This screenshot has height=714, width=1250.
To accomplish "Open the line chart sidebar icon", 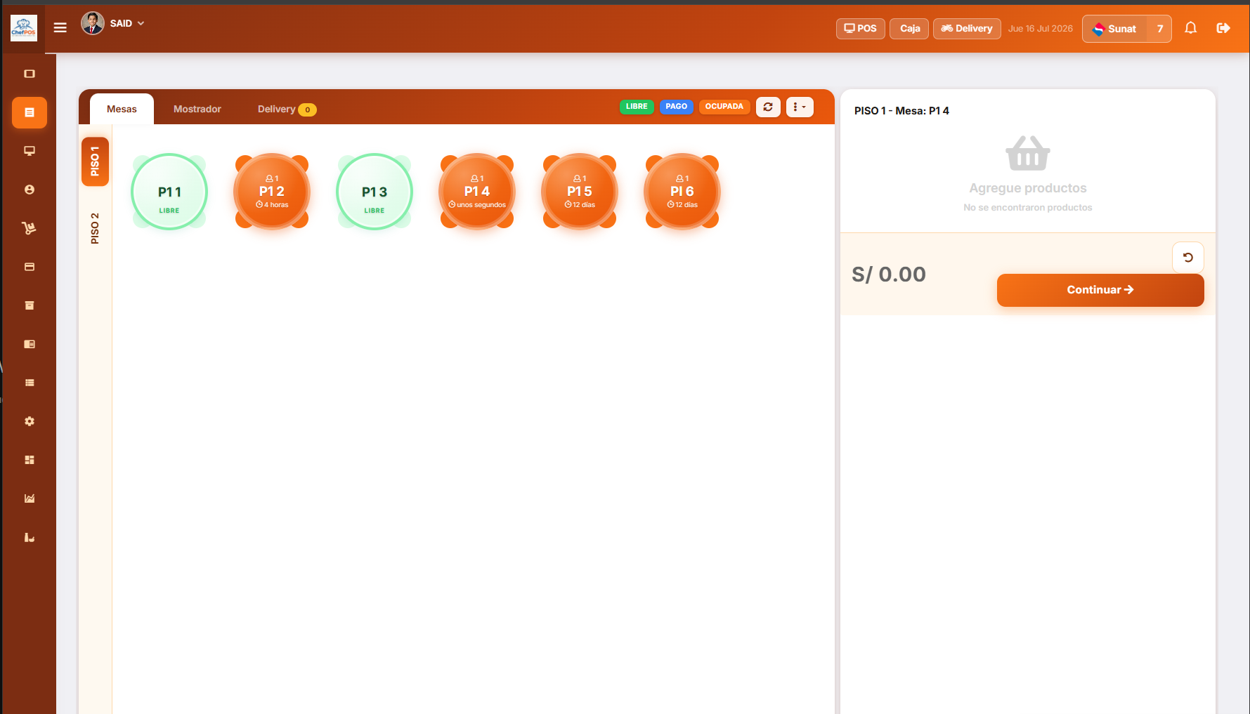I will (30, 498).
